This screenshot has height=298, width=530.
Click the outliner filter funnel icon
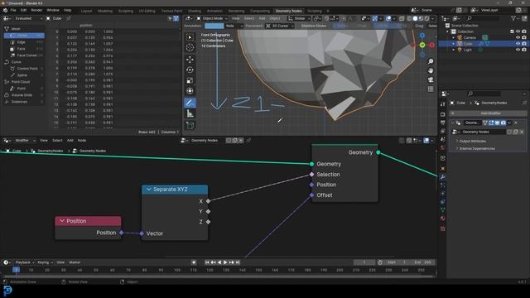coord(513,18)
